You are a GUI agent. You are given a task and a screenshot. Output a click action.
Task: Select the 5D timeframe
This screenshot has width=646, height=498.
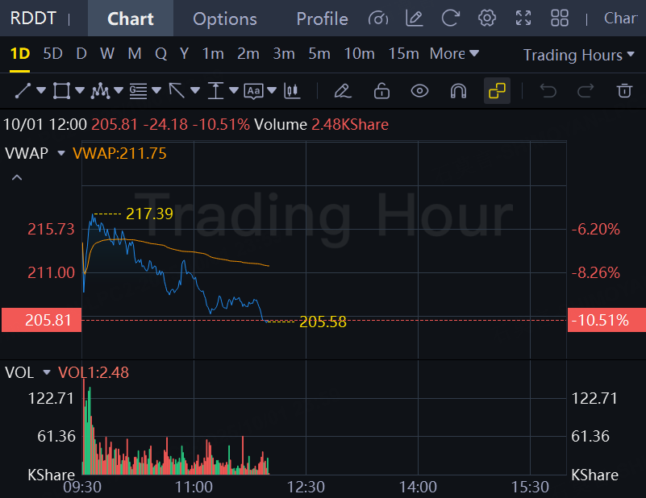pos(52,53)
